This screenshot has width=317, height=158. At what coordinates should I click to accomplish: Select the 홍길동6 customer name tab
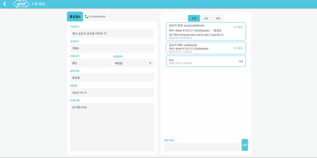click(75, 16)
